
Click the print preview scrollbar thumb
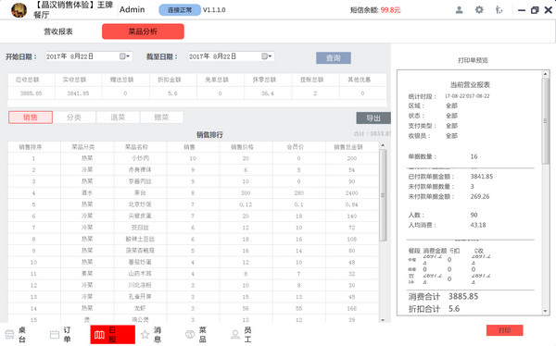click(545, 121)
